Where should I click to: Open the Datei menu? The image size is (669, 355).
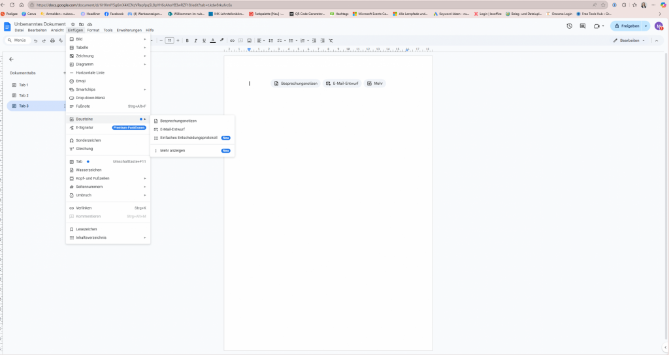tap(19, 30)
